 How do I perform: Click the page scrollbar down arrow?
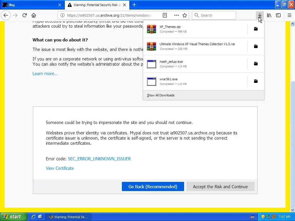pyautogui.click(x=293, y=210)
